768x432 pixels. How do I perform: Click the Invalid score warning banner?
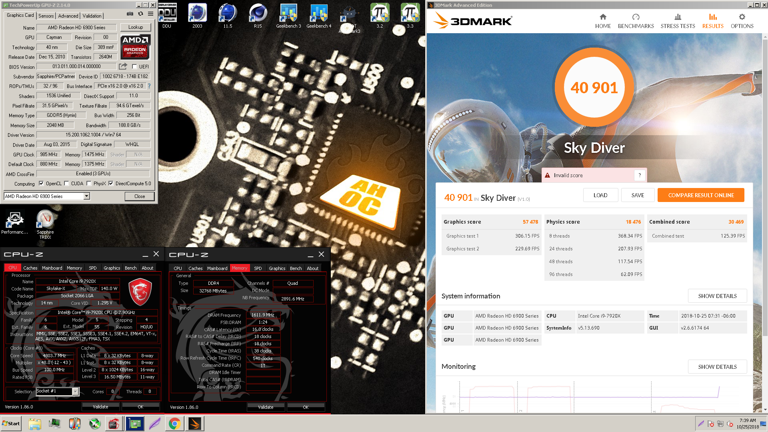(x=594, y=175)
